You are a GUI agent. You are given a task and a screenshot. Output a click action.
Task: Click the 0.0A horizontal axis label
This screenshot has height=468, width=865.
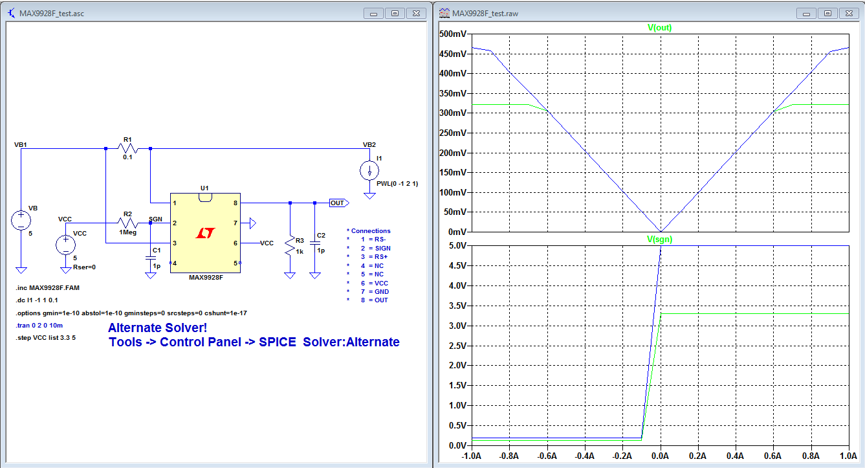pyautogui.click(x=660, y=456)
